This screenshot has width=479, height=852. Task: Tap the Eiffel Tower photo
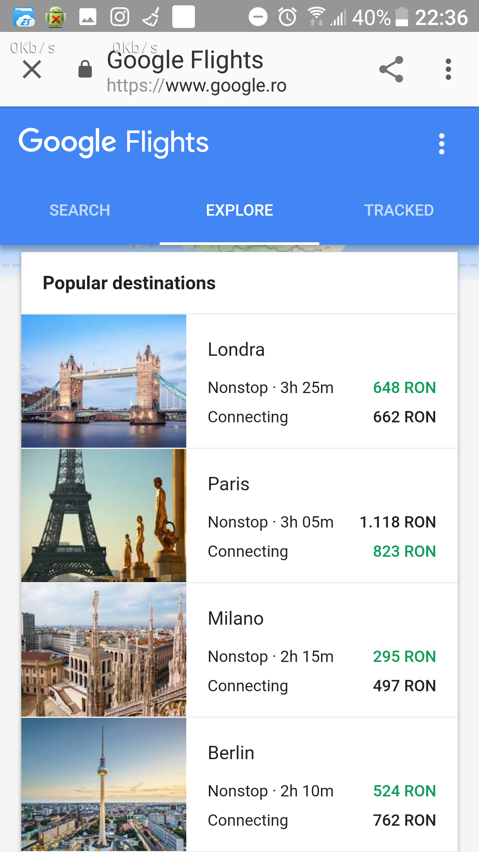[104, 516]
